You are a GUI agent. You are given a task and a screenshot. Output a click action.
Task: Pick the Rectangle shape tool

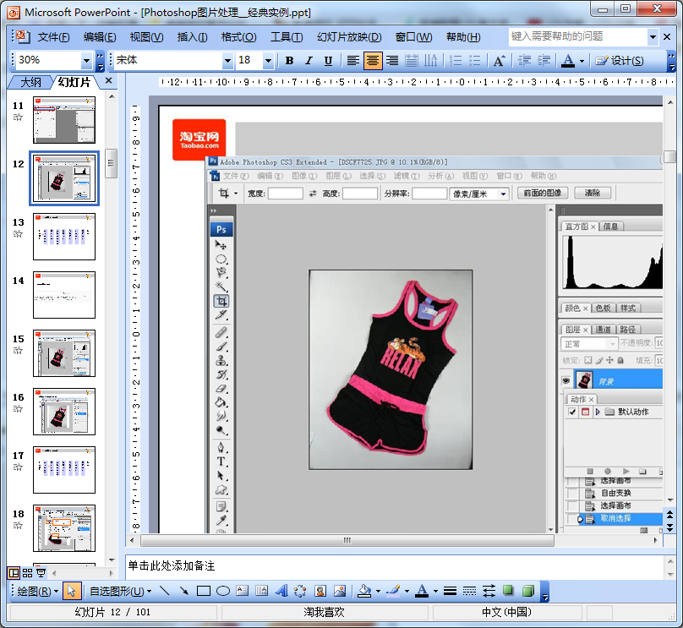pyautogui.click(x=204, y=591)
